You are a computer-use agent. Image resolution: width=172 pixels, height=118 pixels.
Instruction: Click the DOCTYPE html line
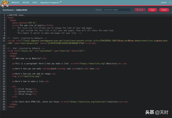[x=16, y=15]
